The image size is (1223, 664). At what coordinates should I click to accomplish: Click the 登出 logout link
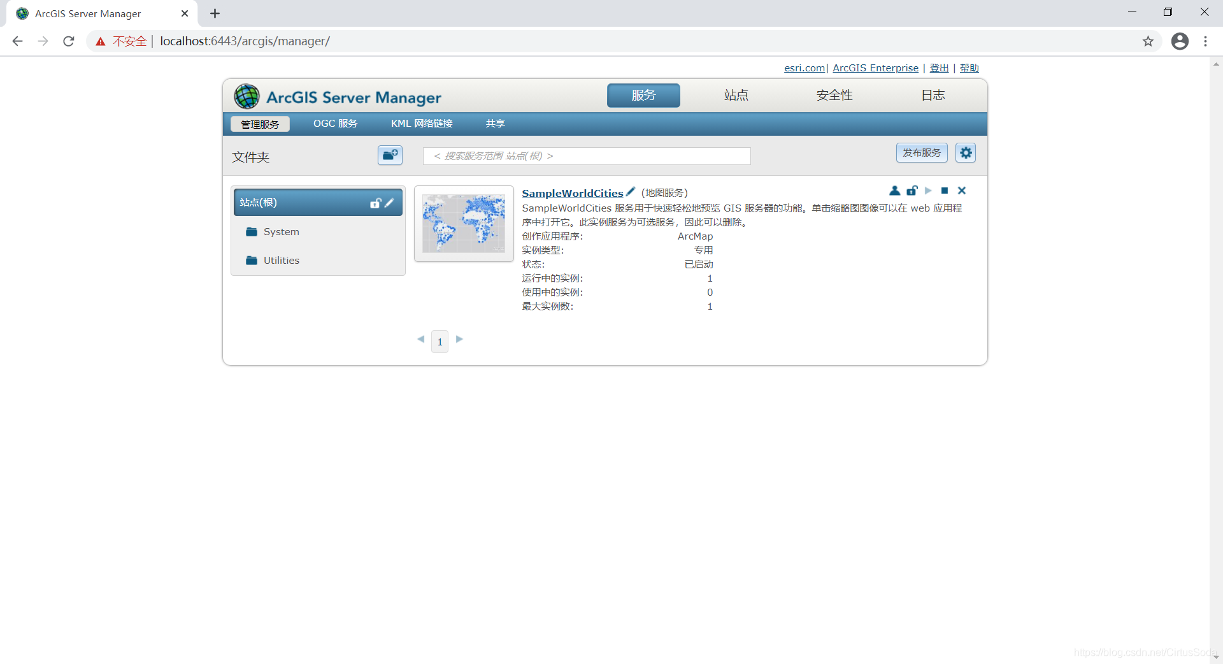[939, 68]
